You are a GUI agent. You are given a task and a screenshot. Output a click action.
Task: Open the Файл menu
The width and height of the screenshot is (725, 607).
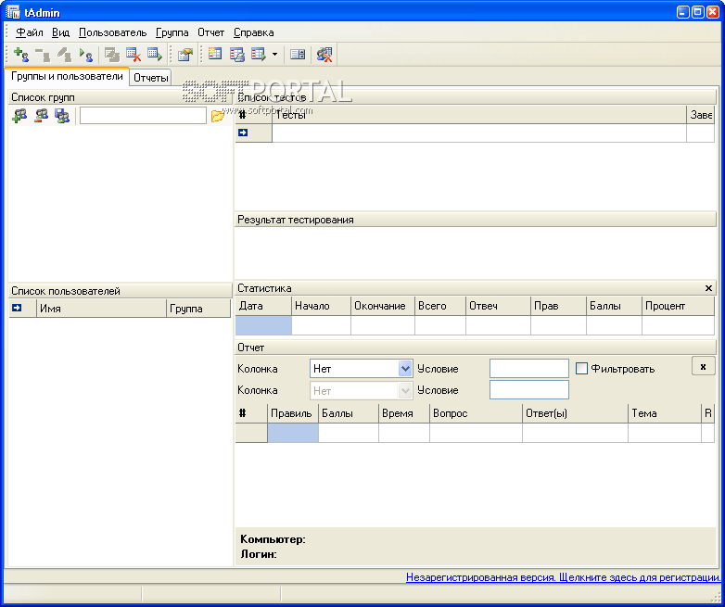[x=29, y=32]
